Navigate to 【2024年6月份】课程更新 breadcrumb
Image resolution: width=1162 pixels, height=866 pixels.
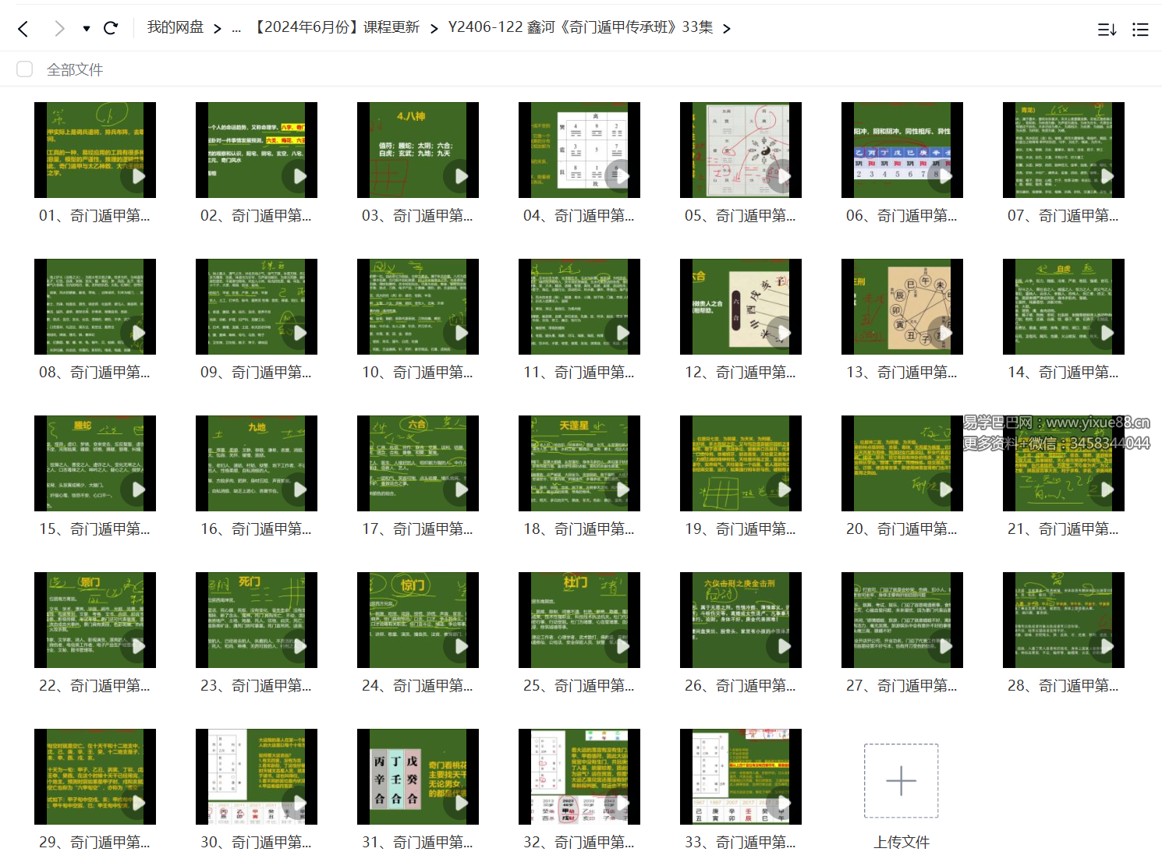[337, 27]
